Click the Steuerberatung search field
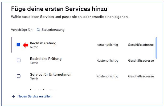This screenshot has height=107, width=164. click(53, 30)
